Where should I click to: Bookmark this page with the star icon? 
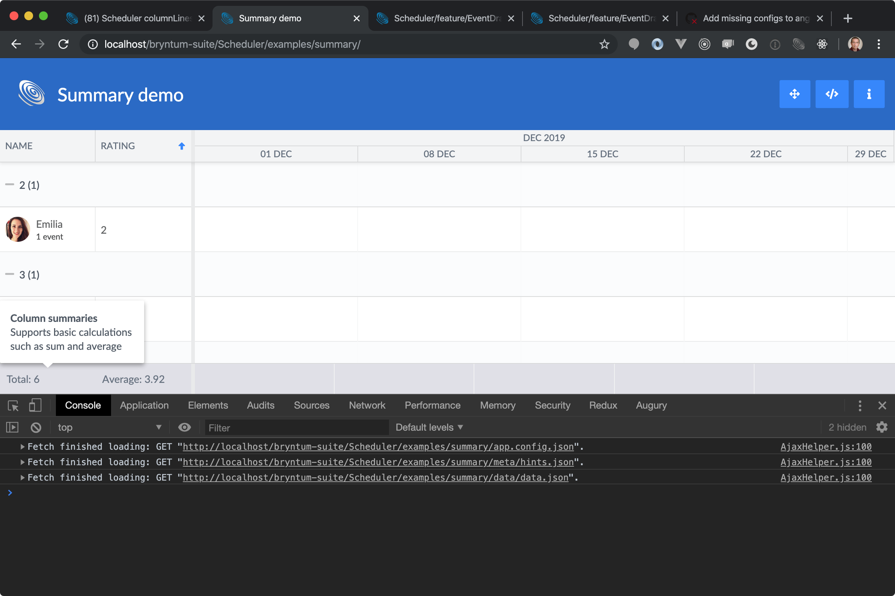604,44
